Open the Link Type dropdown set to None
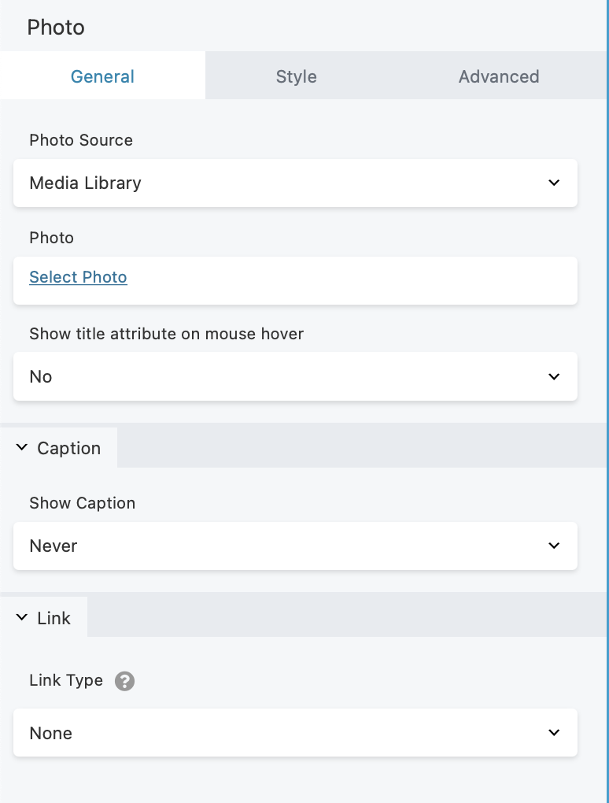This screenshot has height=803, width=609. pos(295,732)
